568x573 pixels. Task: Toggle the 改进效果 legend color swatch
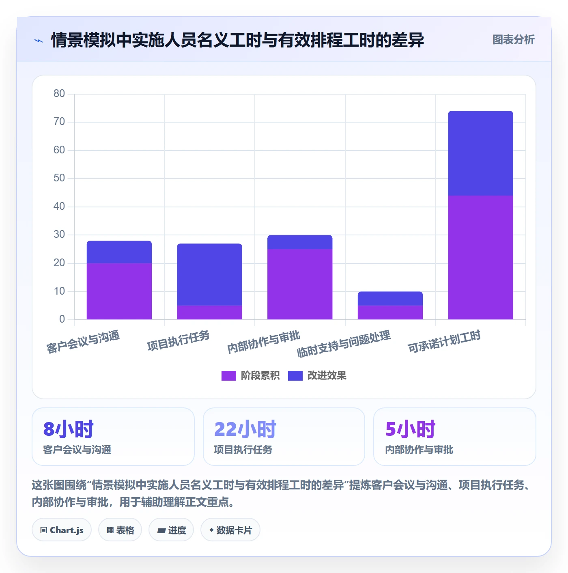point(295,376)
